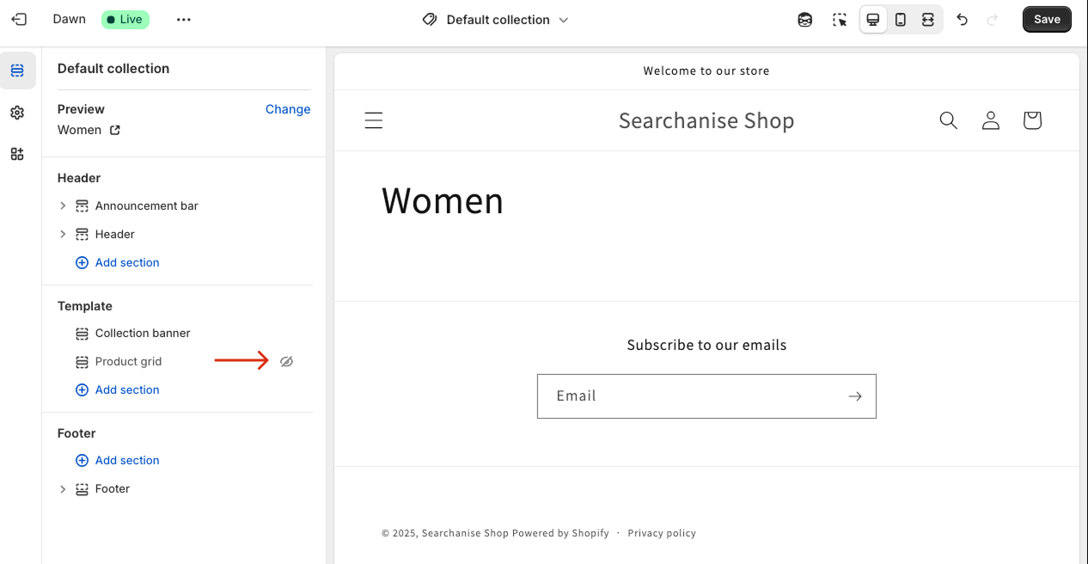Viewport: 1088px width, 564px height.
Task: Expand the Announcement bar section
Action: [x=63, y=206]
